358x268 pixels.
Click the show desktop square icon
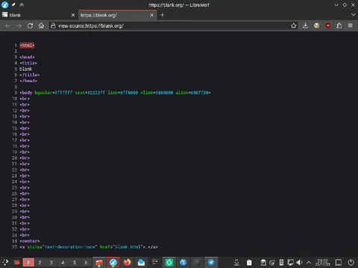click(x=339, y=262)
